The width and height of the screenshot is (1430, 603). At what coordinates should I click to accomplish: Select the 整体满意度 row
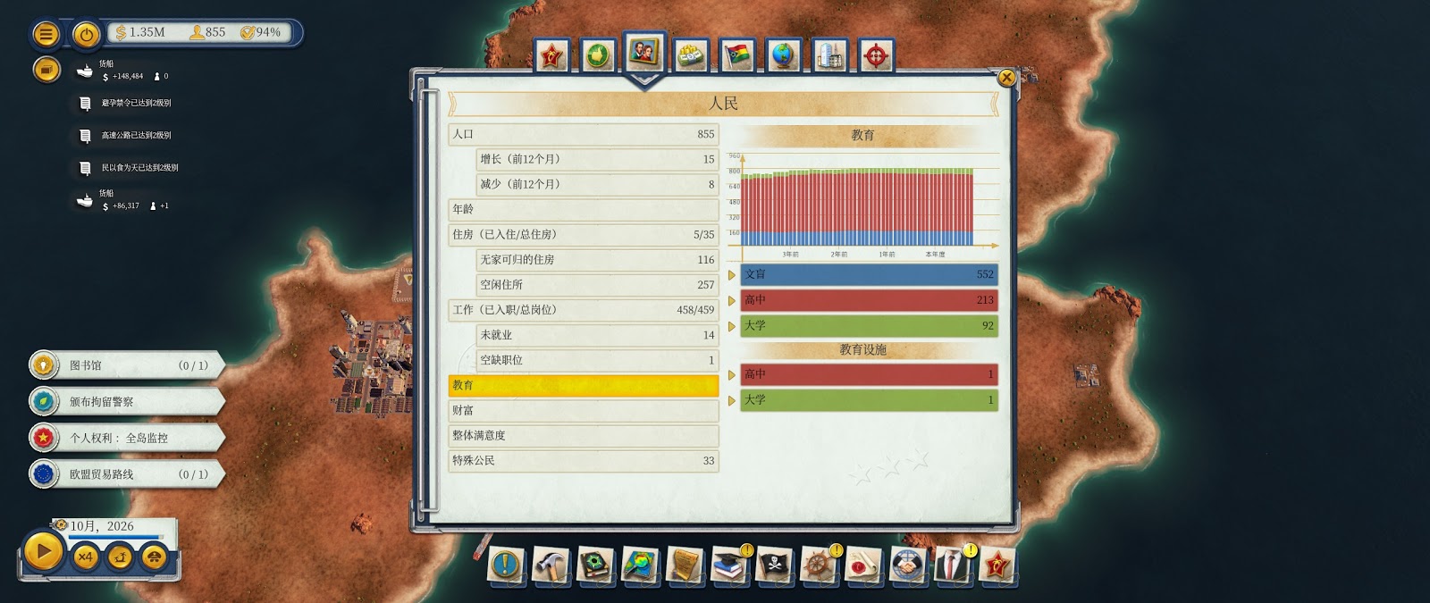584,435
